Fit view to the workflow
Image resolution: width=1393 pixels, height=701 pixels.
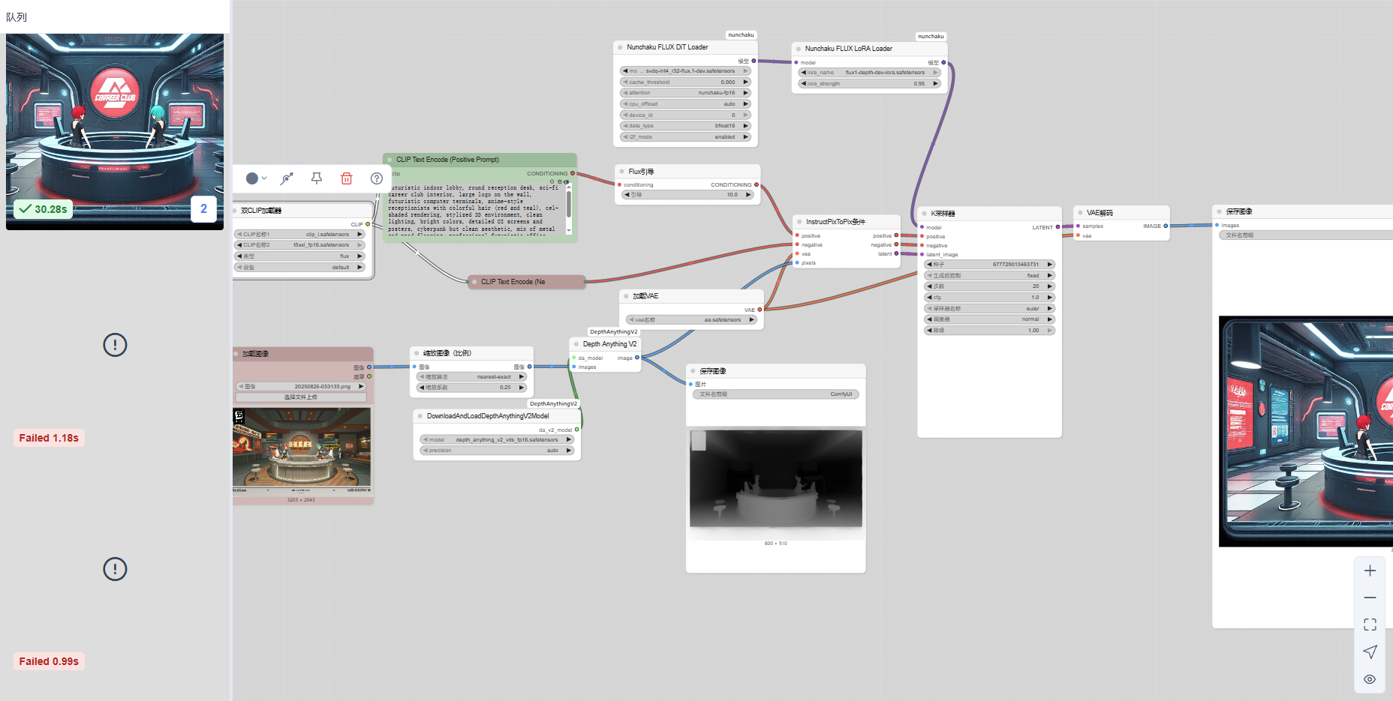pyautogui.click(x=1370, y=625)
